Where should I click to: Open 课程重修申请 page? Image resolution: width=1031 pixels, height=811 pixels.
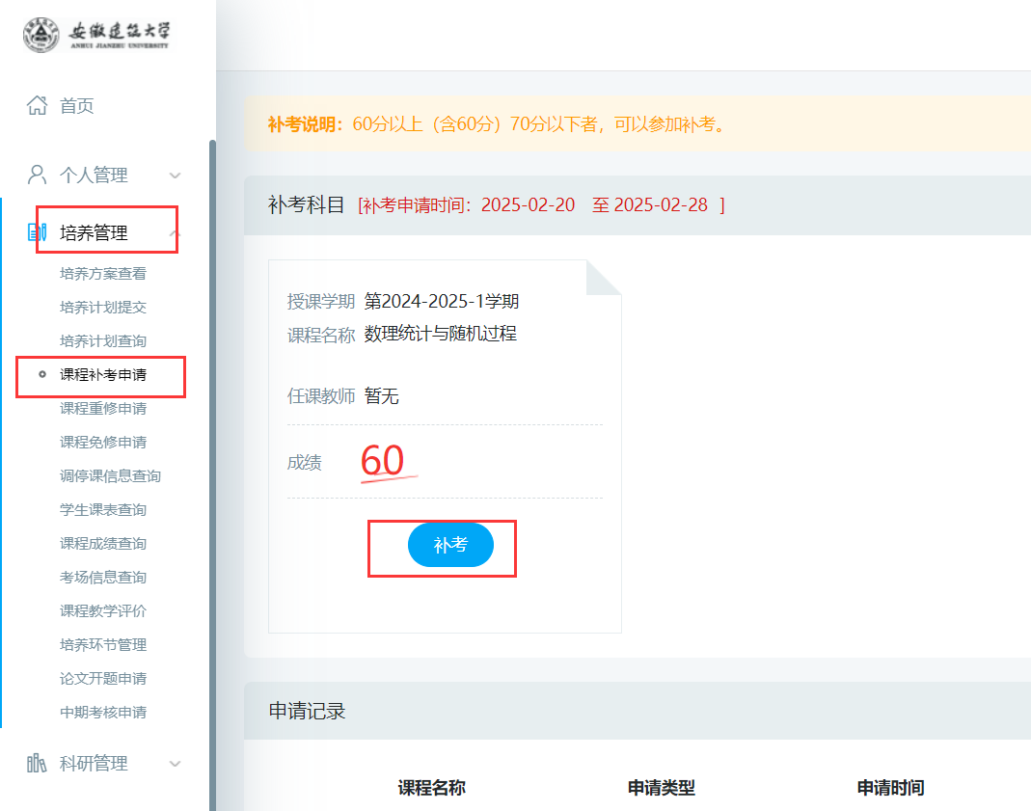click(x=103, y=409)
